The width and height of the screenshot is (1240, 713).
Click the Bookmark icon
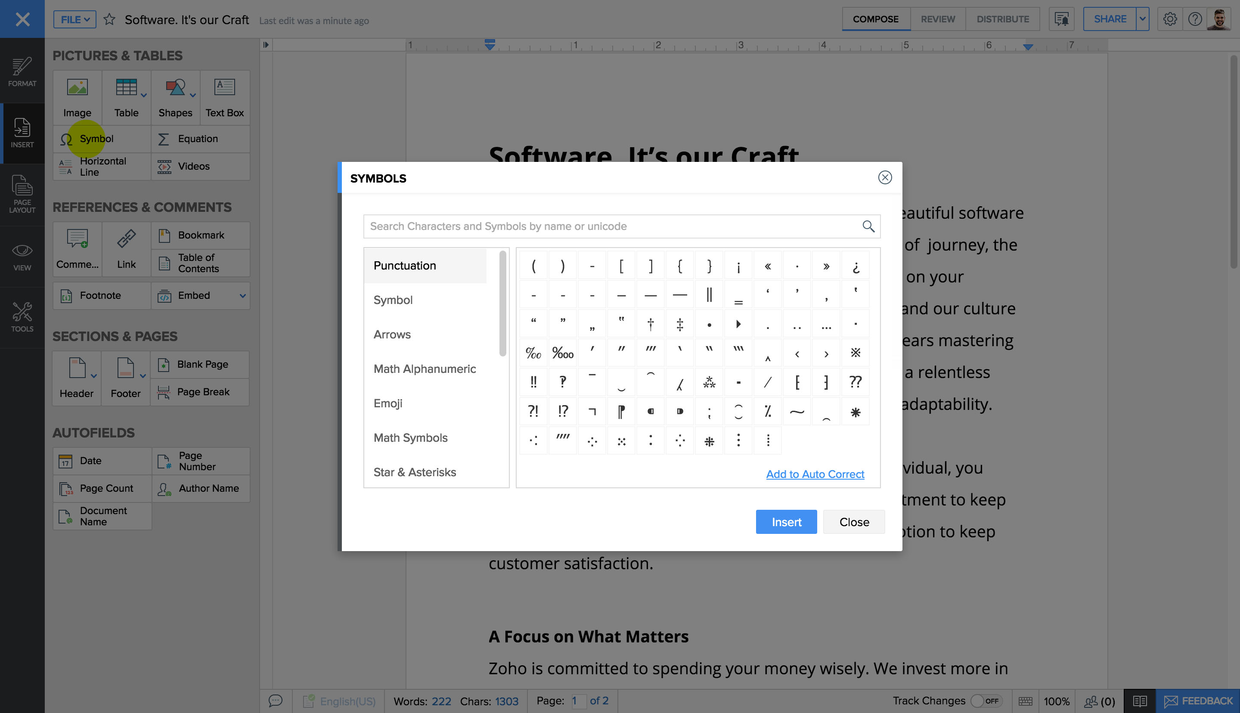click(164, 236)
